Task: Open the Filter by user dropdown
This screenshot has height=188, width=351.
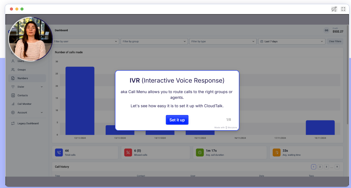Action: [x=85, y=41]
